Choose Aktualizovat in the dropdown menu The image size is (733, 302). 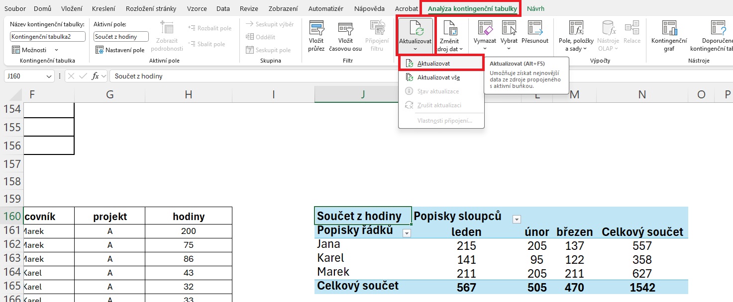(x=433, y=64)
